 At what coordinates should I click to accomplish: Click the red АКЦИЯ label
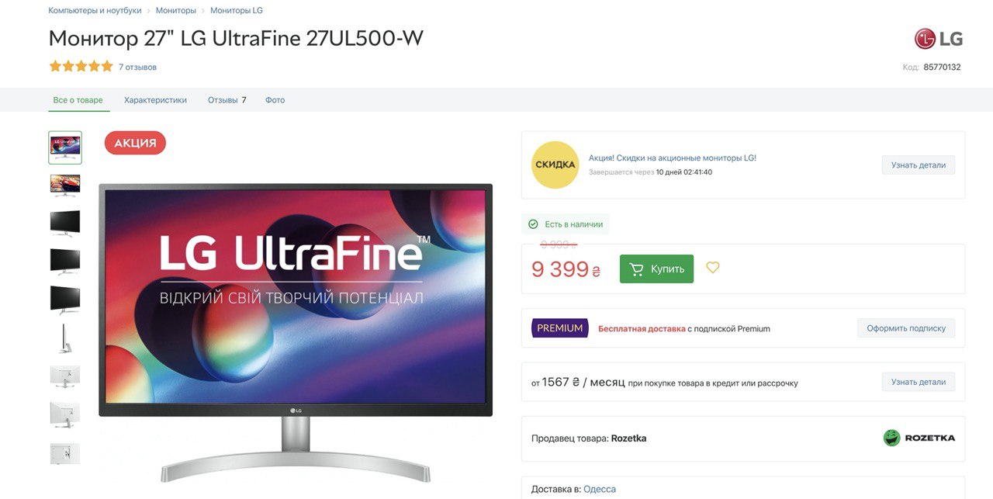(136, 143)
